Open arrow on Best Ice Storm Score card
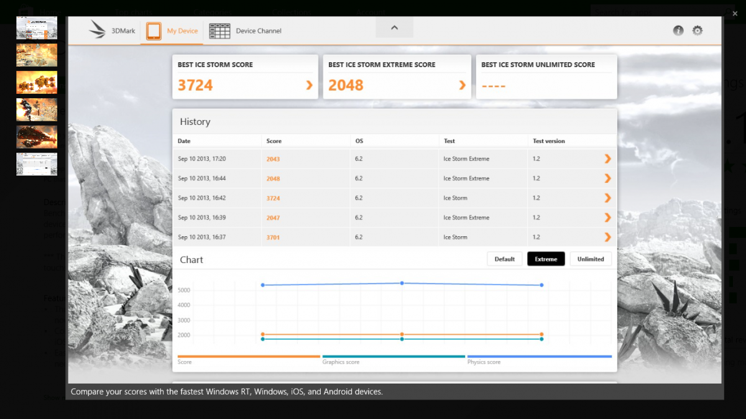The width and height of the screenshot is (746, 419). pyautogui.click(x=309, y=85)
